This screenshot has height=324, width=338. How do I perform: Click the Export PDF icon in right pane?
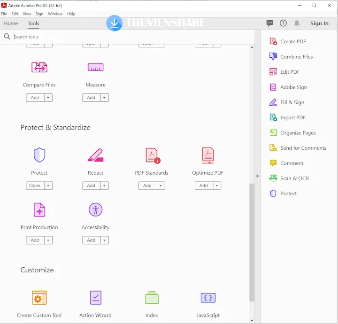click(273, 117)
